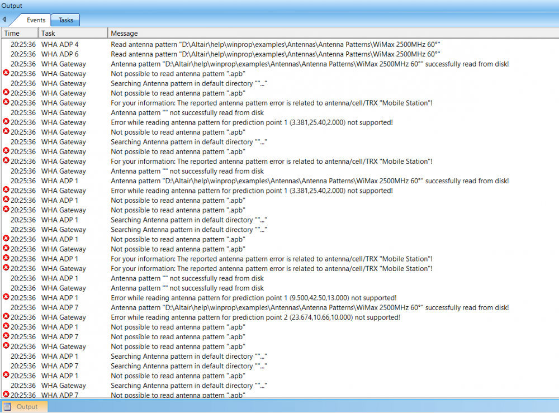Click the 'prediction point 2 (23.674,10.66,10.000)' error message

click(255, 317)
